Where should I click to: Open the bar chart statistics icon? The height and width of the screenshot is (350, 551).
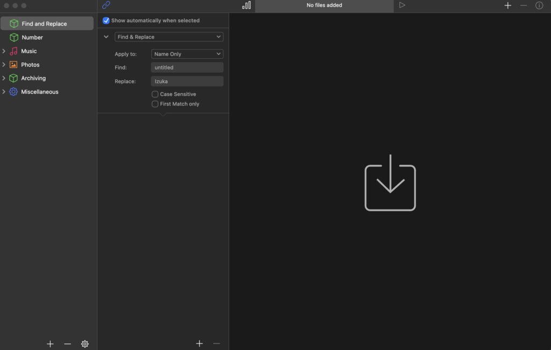pos(246,5)
